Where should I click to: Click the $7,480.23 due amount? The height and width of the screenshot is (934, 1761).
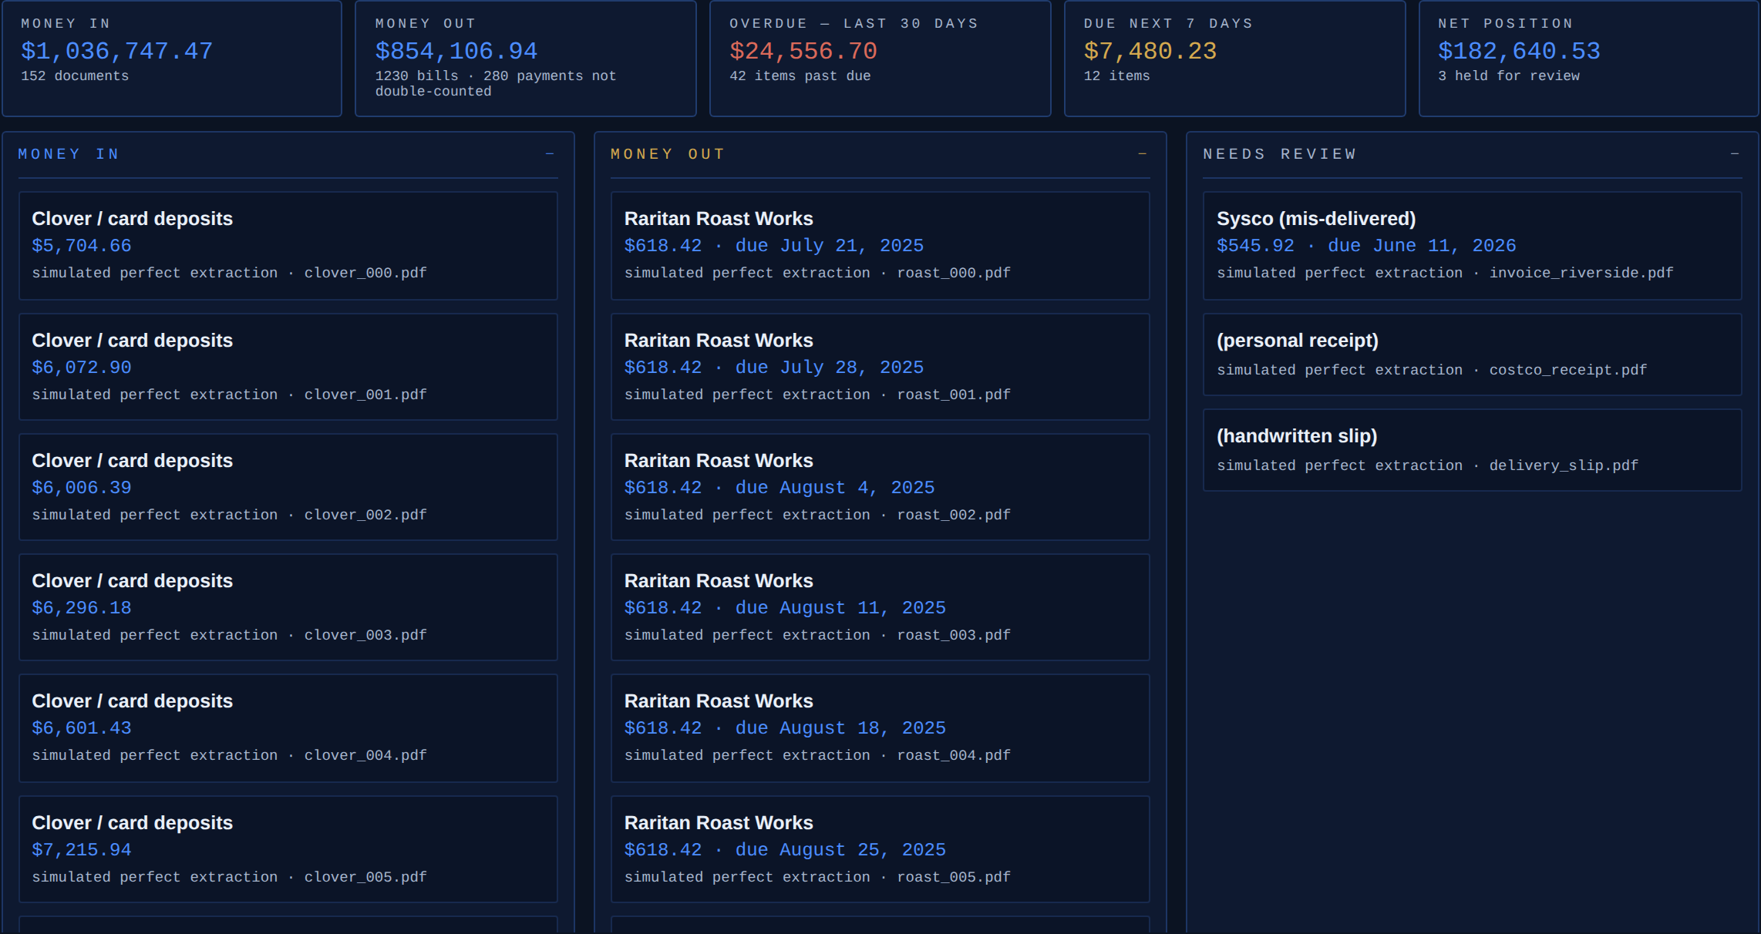coord(1150,51)
